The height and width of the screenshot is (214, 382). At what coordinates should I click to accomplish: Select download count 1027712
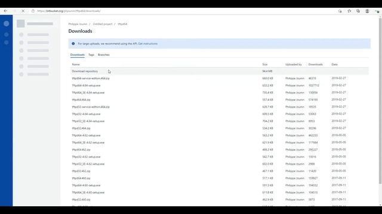[x=314, y=86]
